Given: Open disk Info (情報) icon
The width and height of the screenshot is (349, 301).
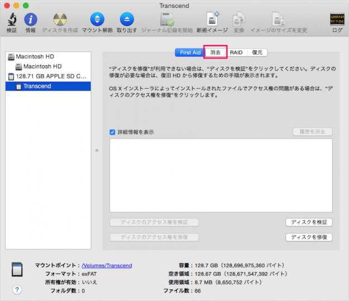Looking at the screenshot, I should [x=30, y=20].
